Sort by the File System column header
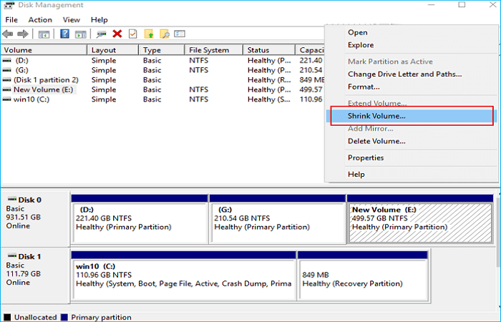Viewport: 501px width, 322px height. click(209, 50)
